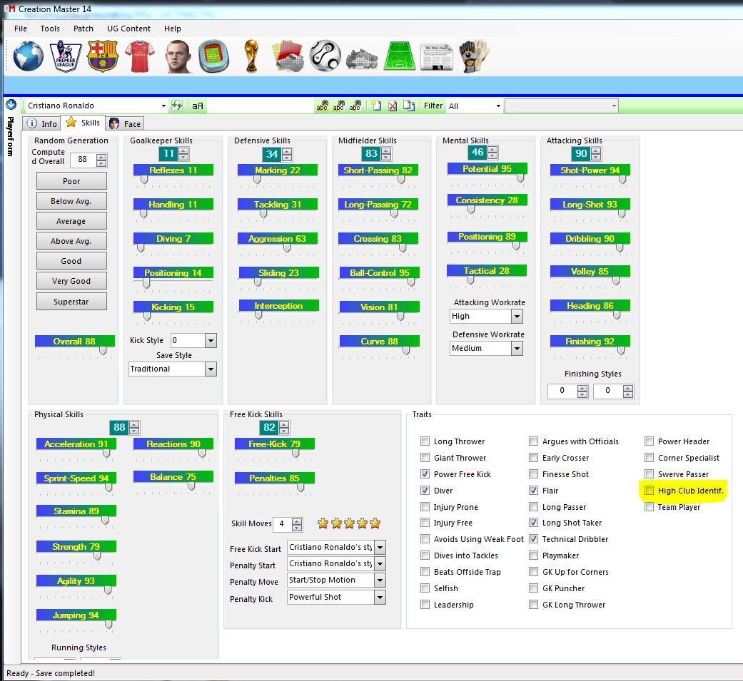Click the Poor random generation button

coord(71,181)
